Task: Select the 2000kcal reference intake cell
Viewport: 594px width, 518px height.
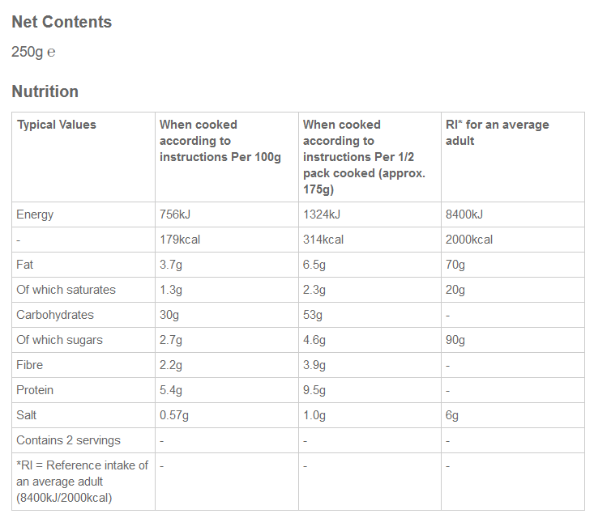Action: tap(469, 240)
